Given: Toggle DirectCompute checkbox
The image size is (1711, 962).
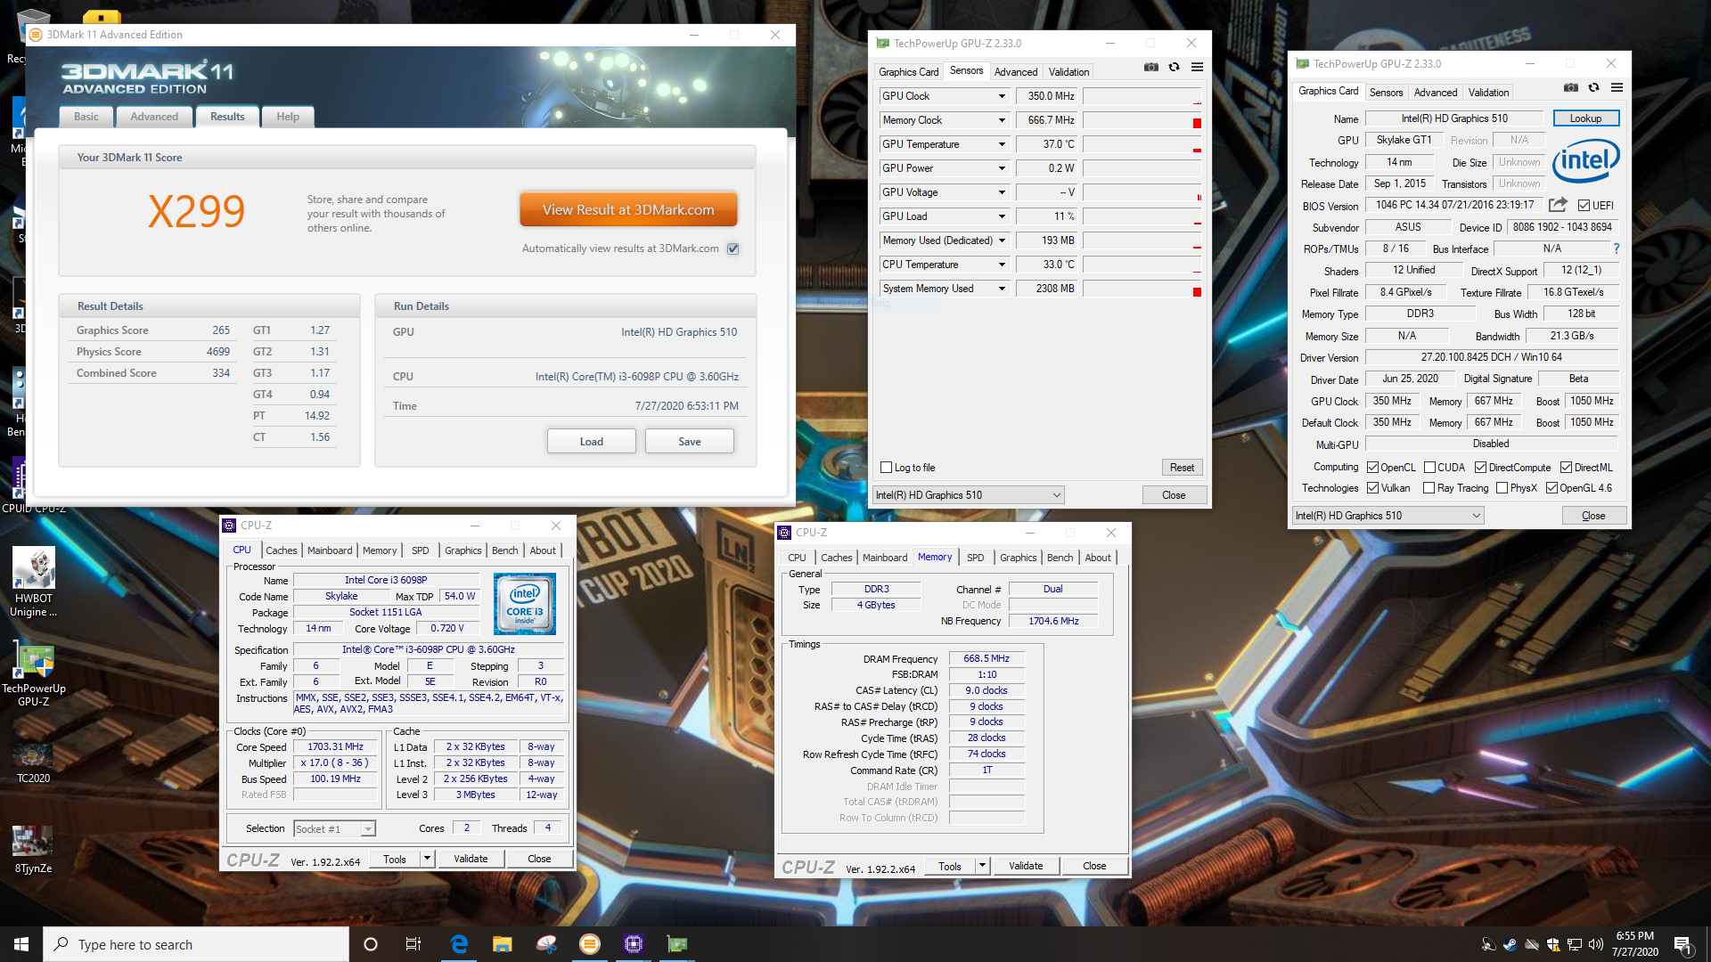Looking at the screenshot, I should pos(1480,468).
